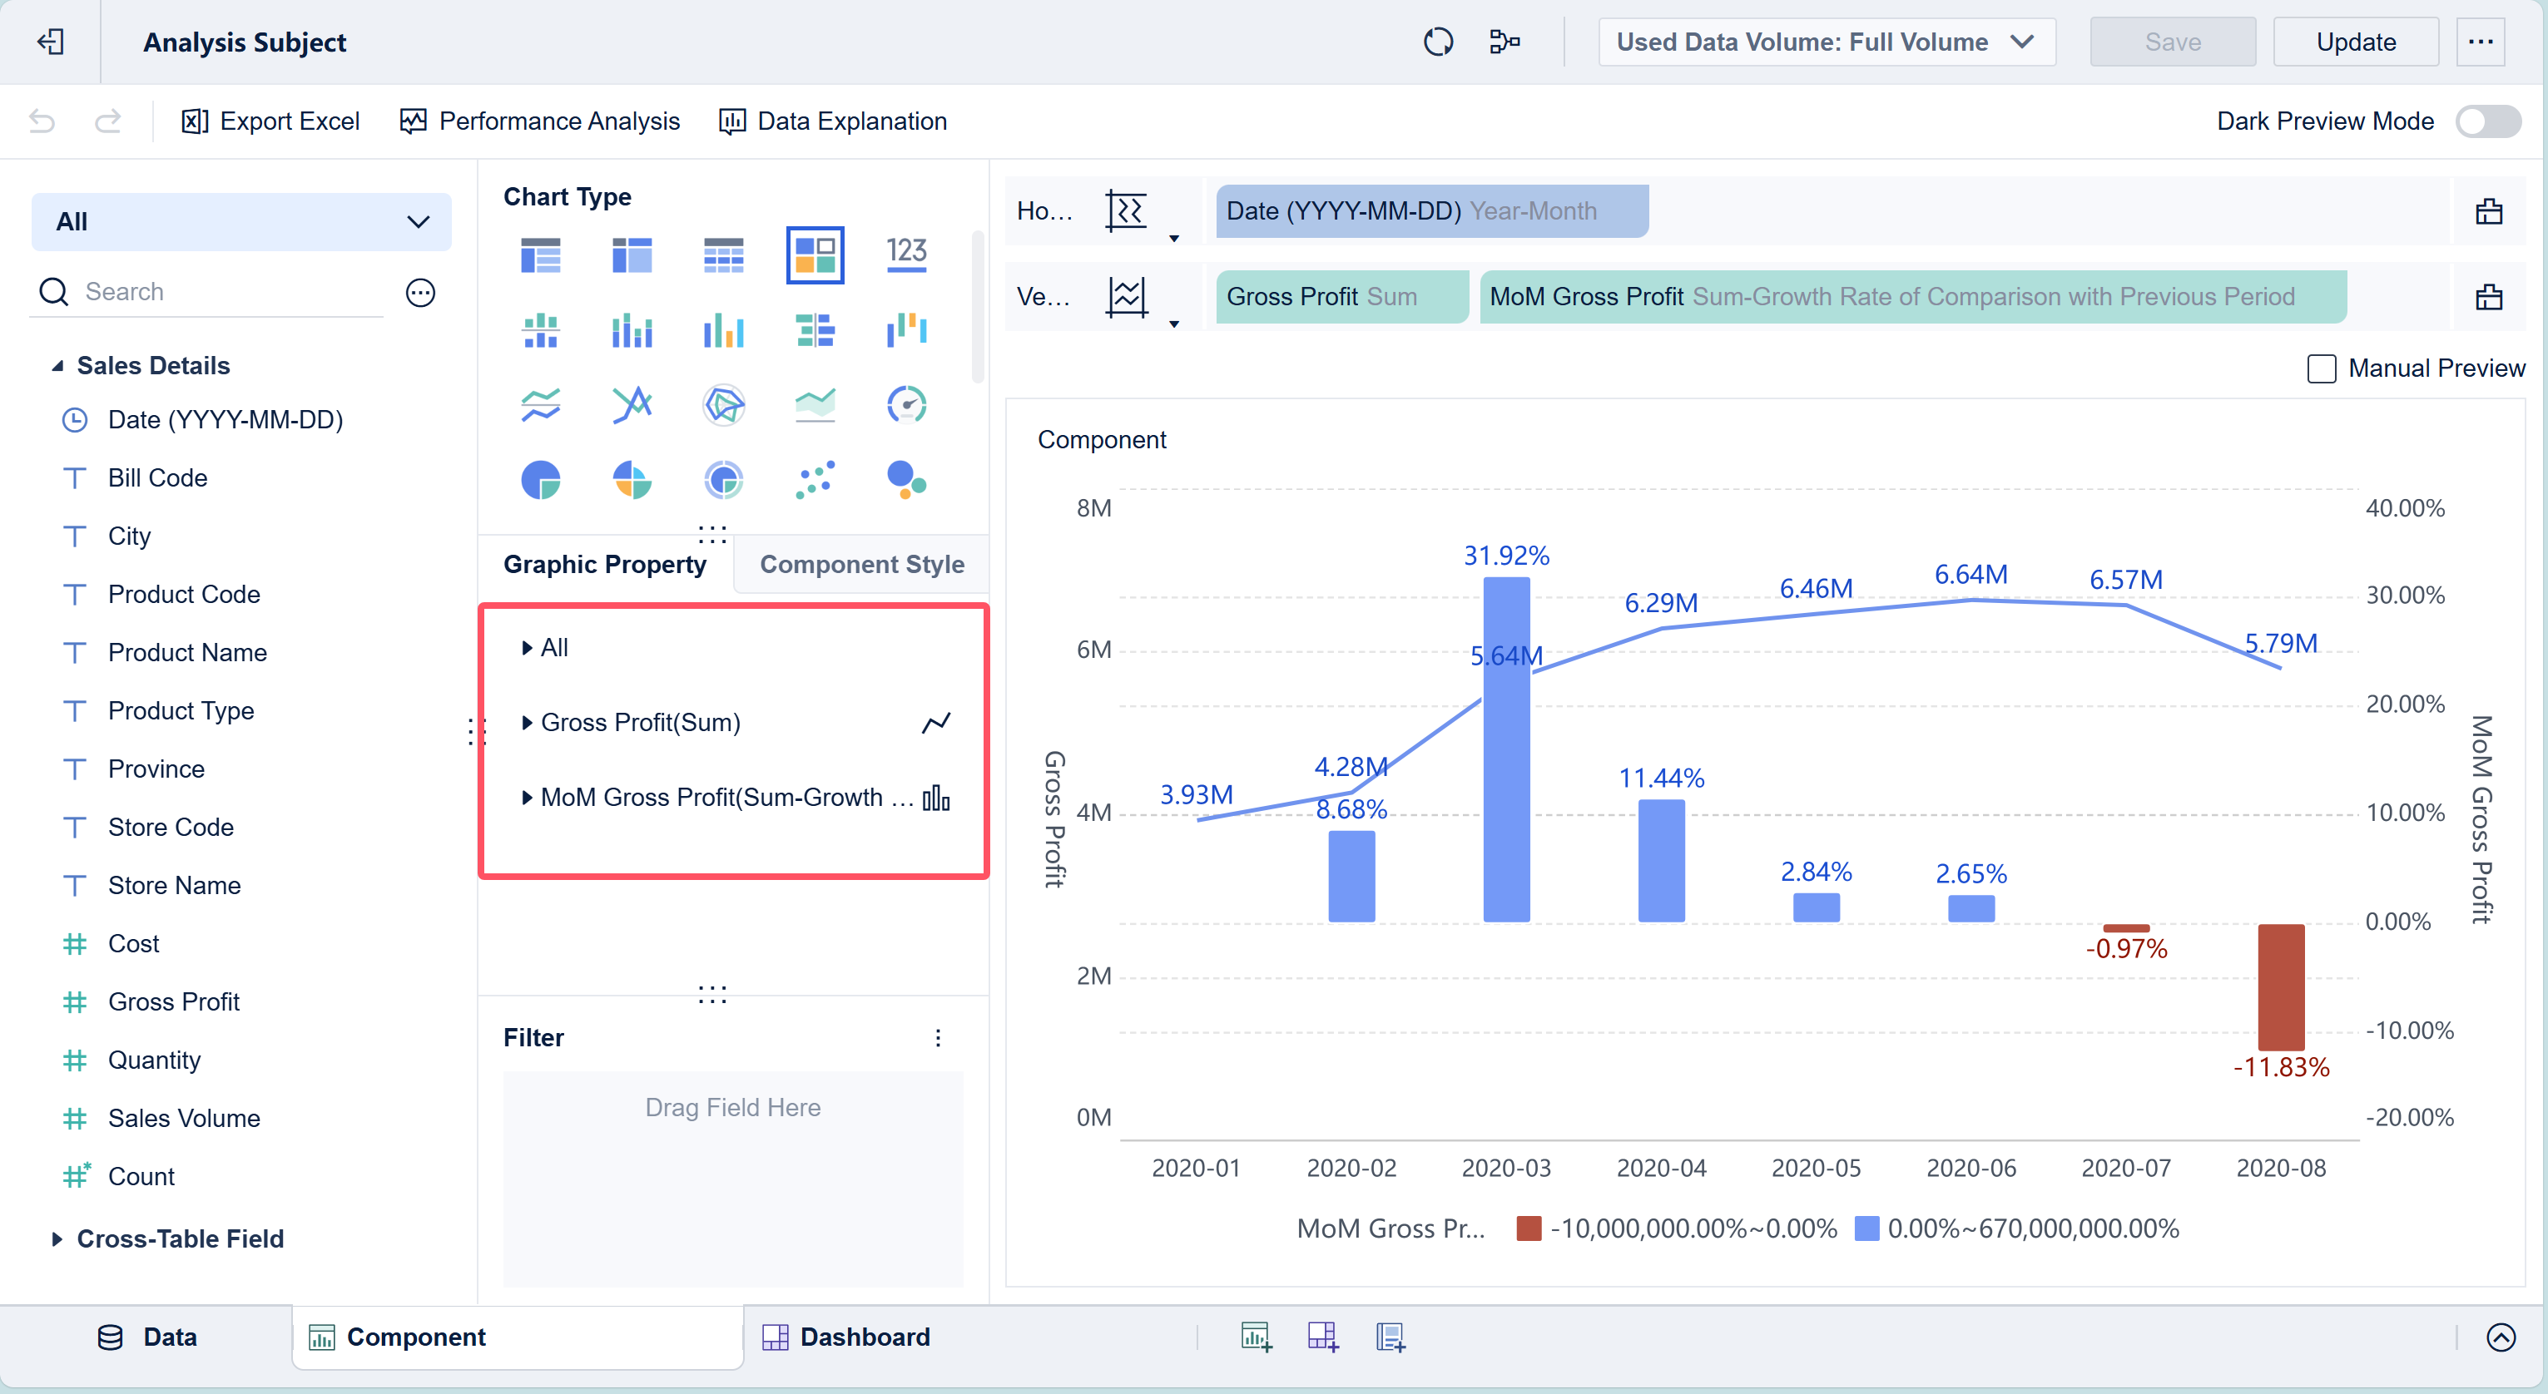
Task: Open the three-dot more options menu
Action: coord(2480,42)
